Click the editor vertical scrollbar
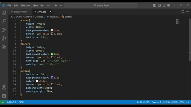The width and height of the screenshot is (191, 107). [190, 40]
